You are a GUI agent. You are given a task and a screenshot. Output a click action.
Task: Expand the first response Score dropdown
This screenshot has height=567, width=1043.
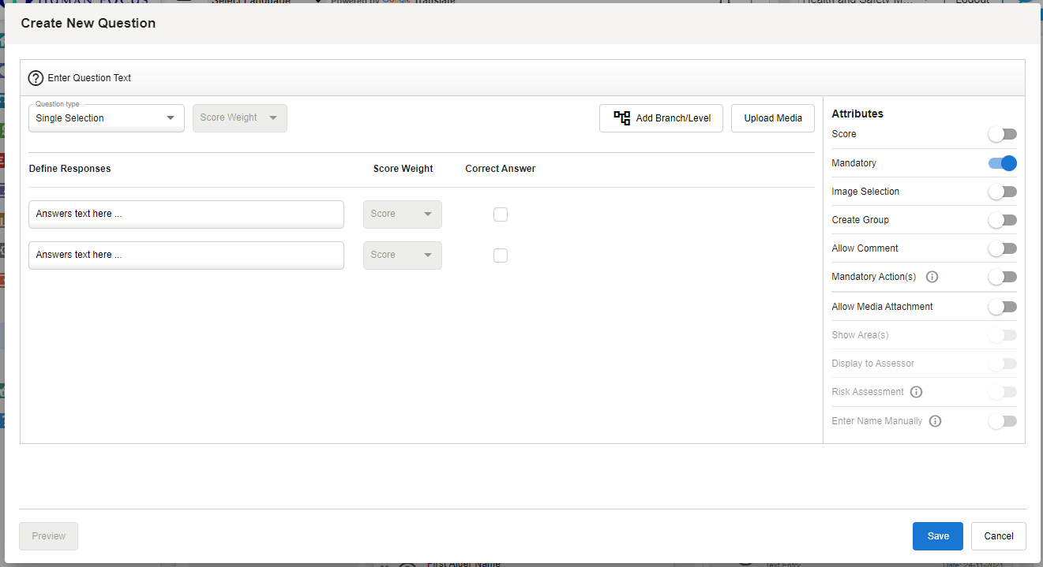(402, 214)
